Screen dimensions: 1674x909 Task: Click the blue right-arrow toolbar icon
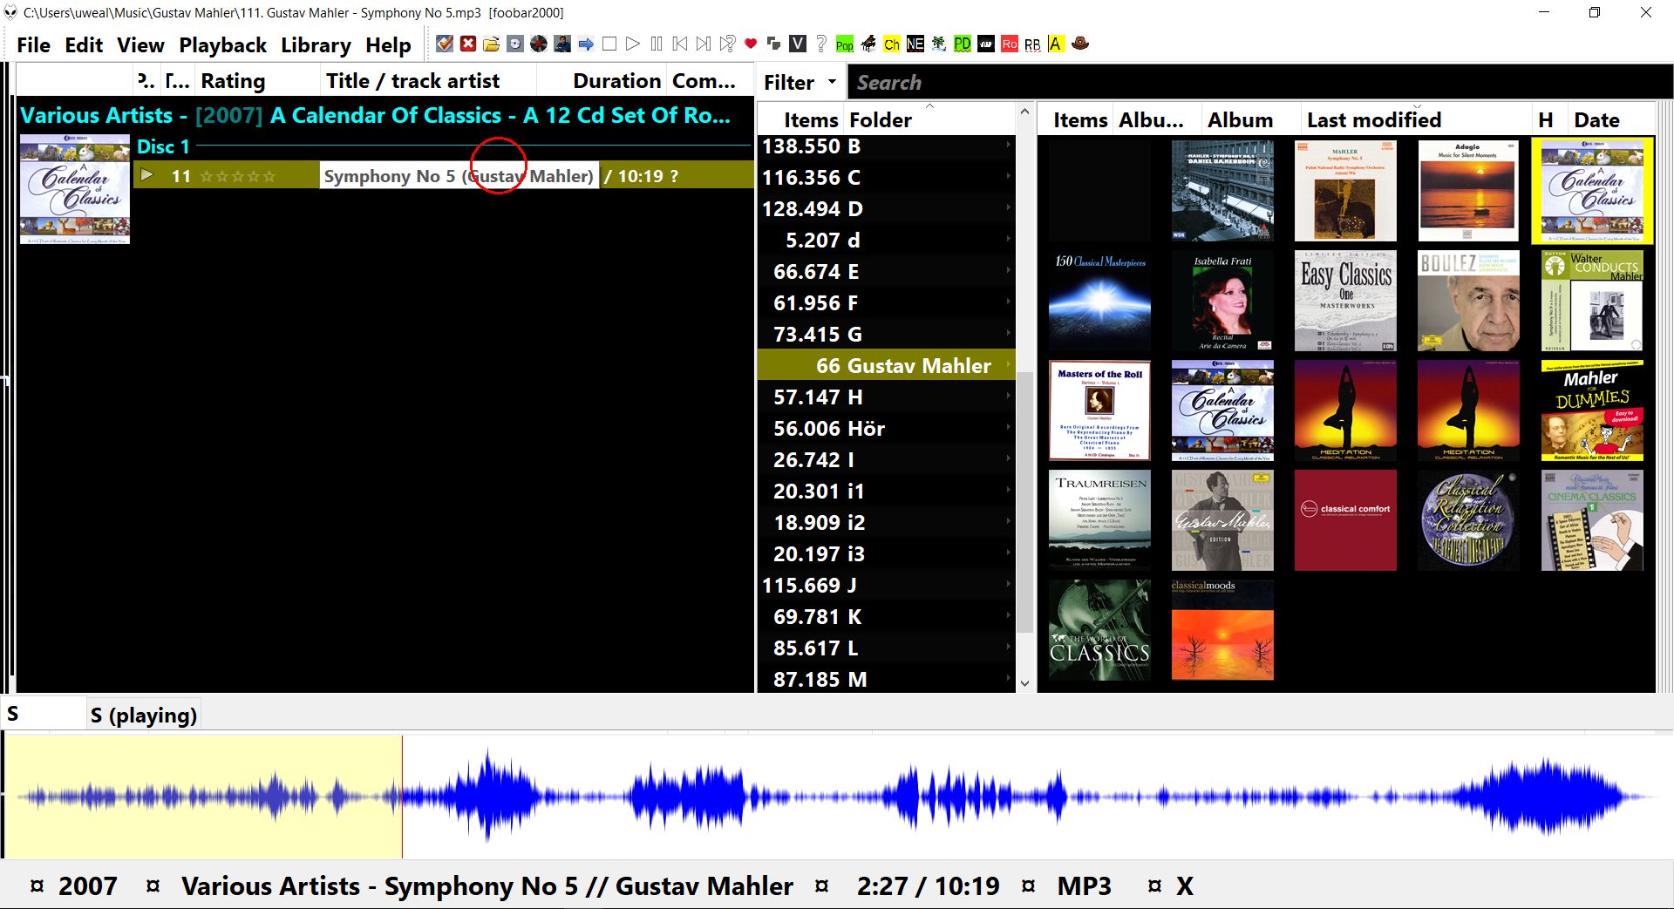point(586,44)
